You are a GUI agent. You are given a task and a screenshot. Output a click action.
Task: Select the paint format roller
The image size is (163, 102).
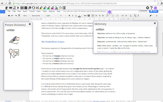click(x=19, y=16)
